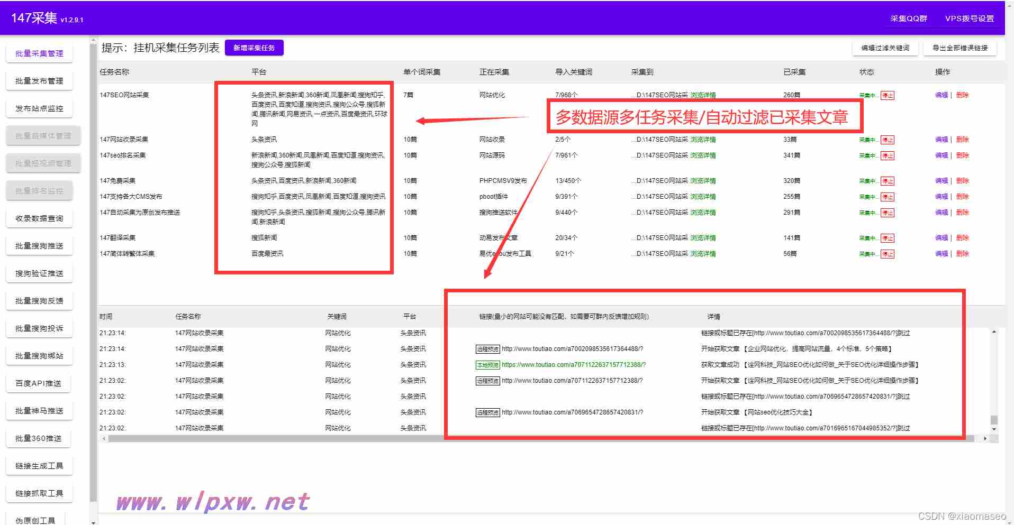
Task: Open 百度API推送 in the sidebar
Action: click(39, 383)
